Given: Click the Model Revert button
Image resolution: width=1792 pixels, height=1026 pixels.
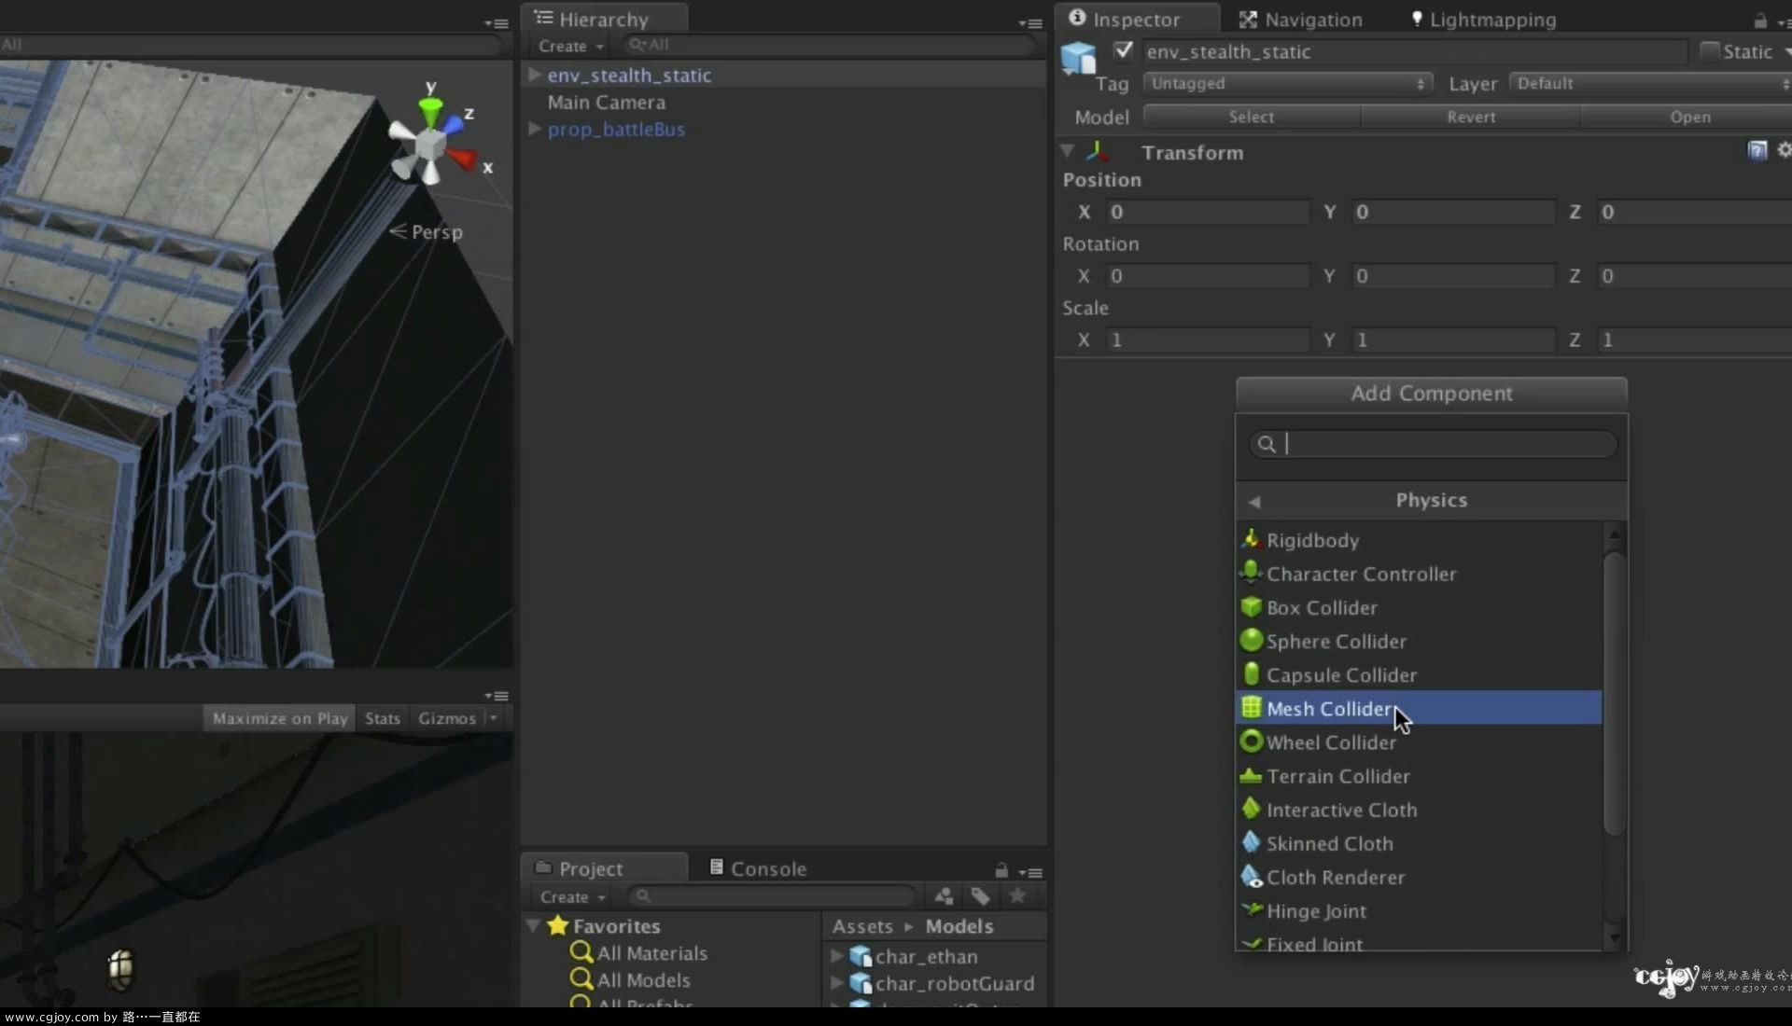Looking at the screenshot, I should pyautogui.click(x=1471, y=117).
